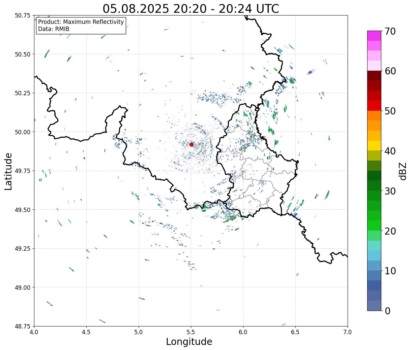The width and height of the screenshot is (411, 350).
Task: Click the latitude tick label 49.75
Action: tap(23, 171)
